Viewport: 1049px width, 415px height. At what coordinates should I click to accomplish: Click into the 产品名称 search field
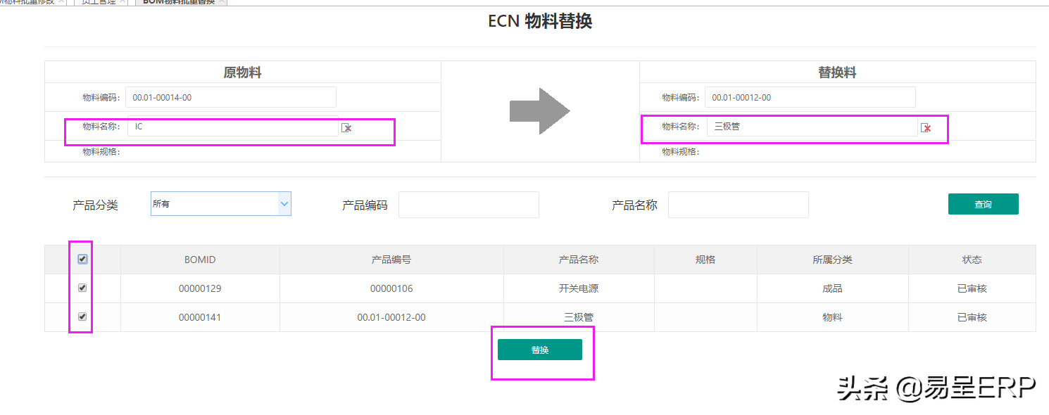[x=738, y=205]
